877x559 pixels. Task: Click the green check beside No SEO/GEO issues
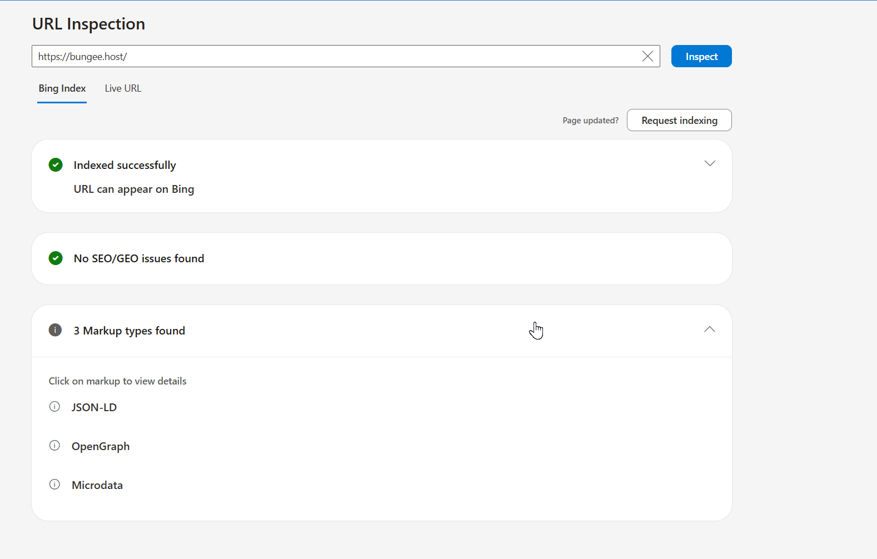tap(56, 258)
